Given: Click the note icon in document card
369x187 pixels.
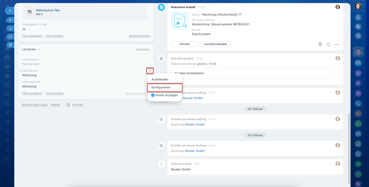Looking at the screenshot, I should pyautogui.click(x=328, y=44).
